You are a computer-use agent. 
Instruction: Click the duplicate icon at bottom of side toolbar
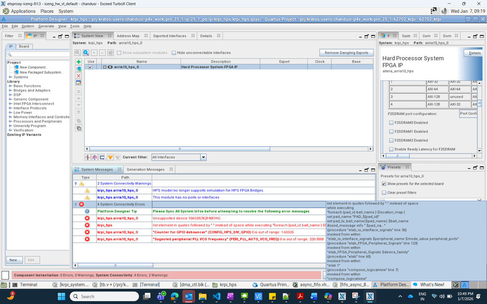tap(79, 128)
